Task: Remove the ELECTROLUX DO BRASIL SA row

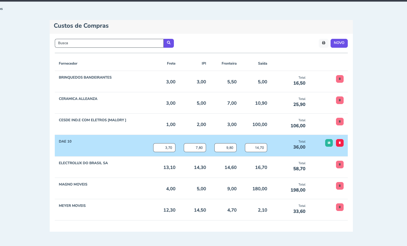Action: tap(339, 165)
